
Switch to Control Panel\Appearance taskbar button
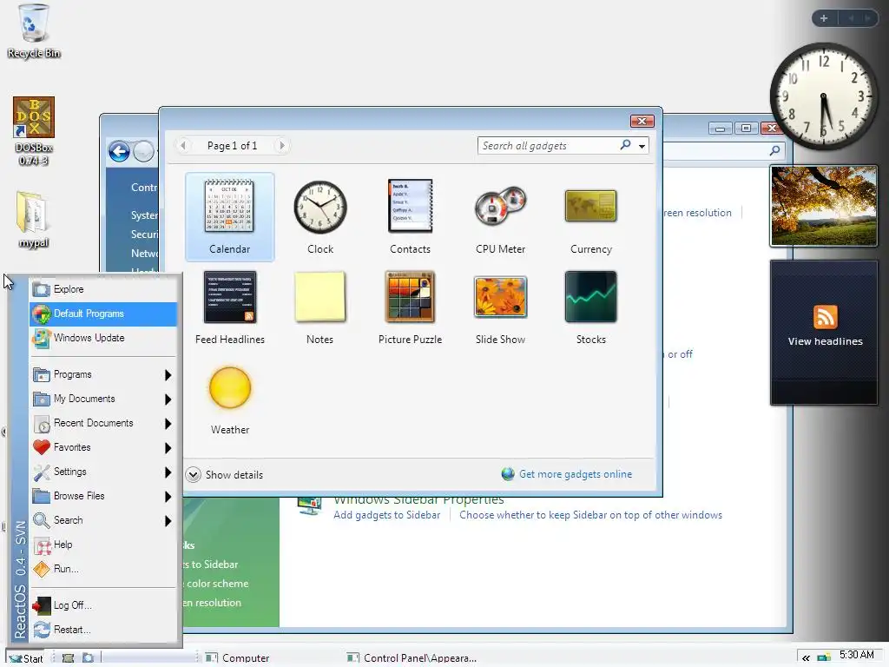point(412,658)
